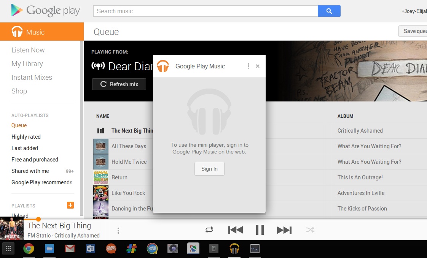Open the app launcher grid icon
This screenshot has height=258, width=427.
[8, 249]
